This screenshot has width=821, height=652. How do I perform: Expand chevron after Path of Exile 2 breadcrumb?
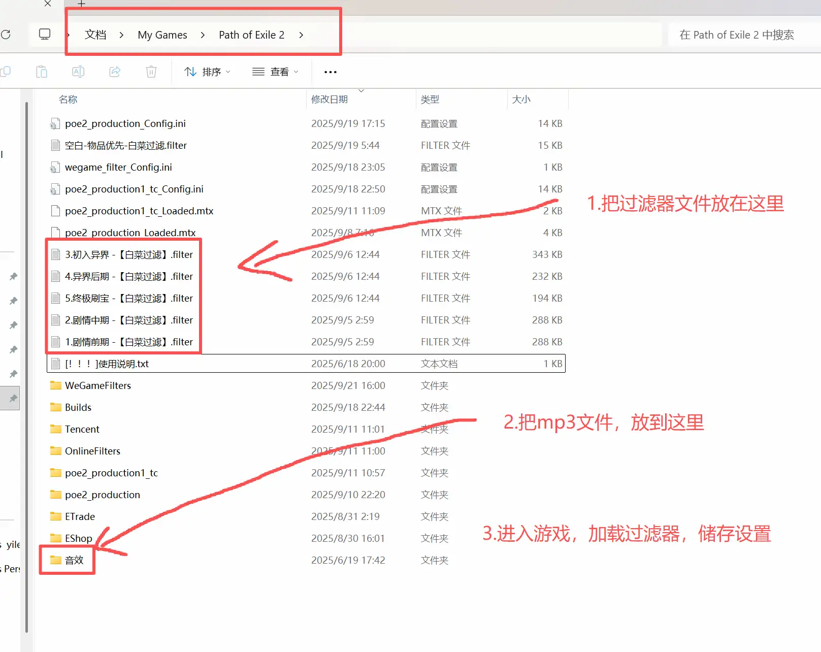pos(301,35)
